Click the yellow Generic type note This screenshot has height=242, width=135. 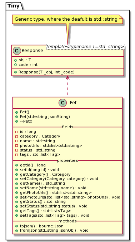click(67, 19)
